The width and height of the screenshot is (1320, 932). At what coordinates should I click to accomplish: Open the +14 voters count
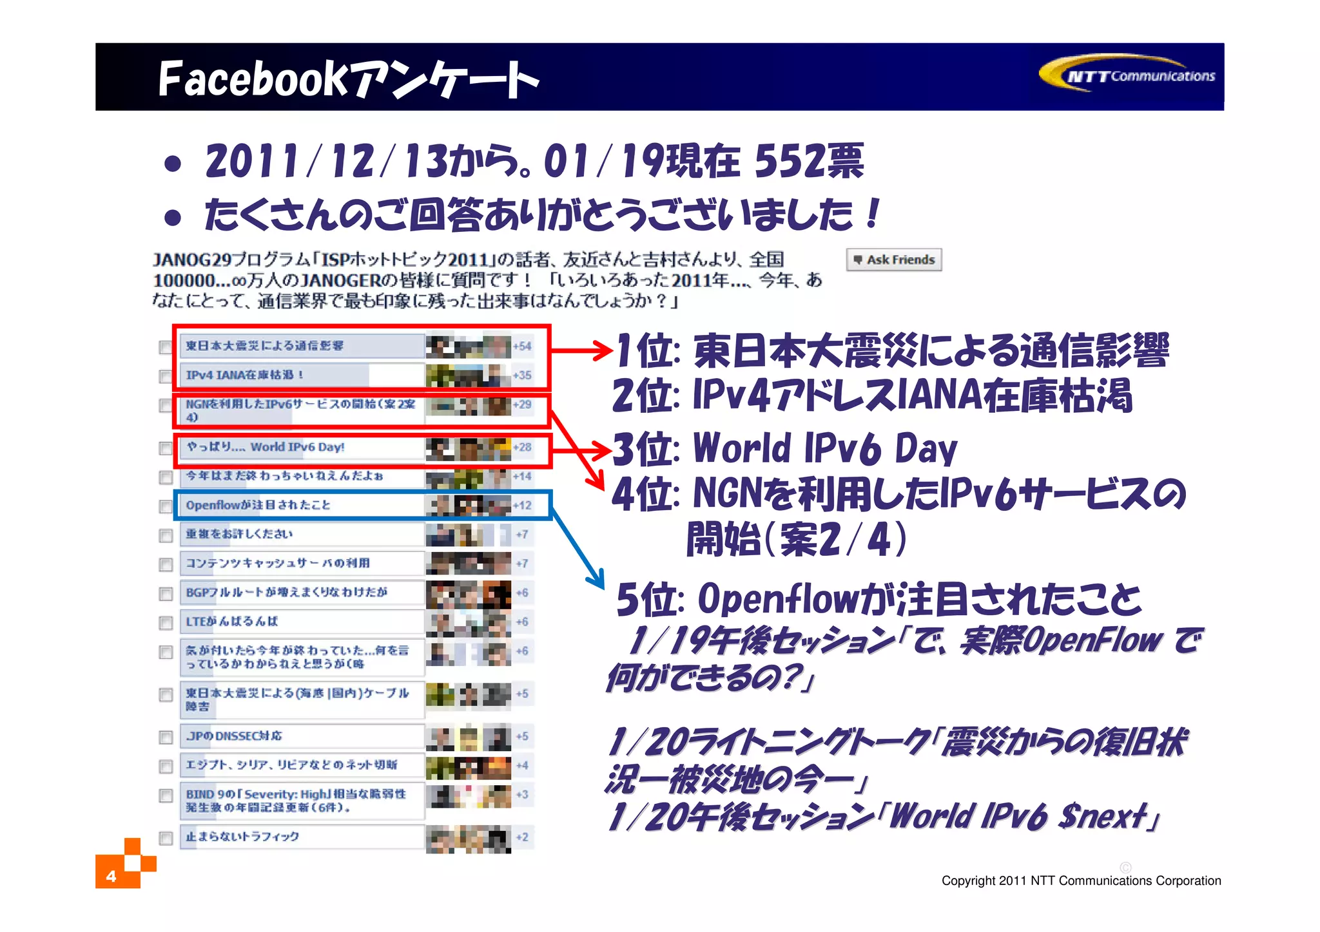point(522,477)
